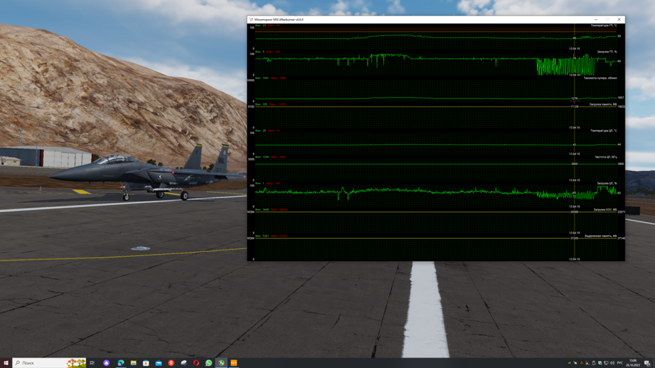The width and height of the screenshot is (655, 368).
Task: Open Microsoft Edge from taskbar
Action: coord(121,363)
